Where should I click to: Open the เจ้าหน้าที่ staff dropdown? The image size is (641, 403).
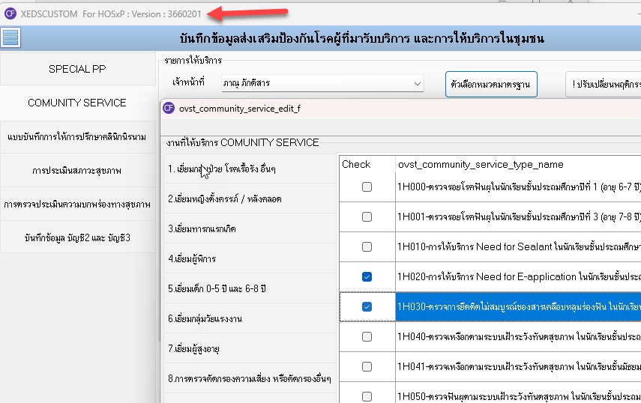pyautogui.click(x=417, y=83)
